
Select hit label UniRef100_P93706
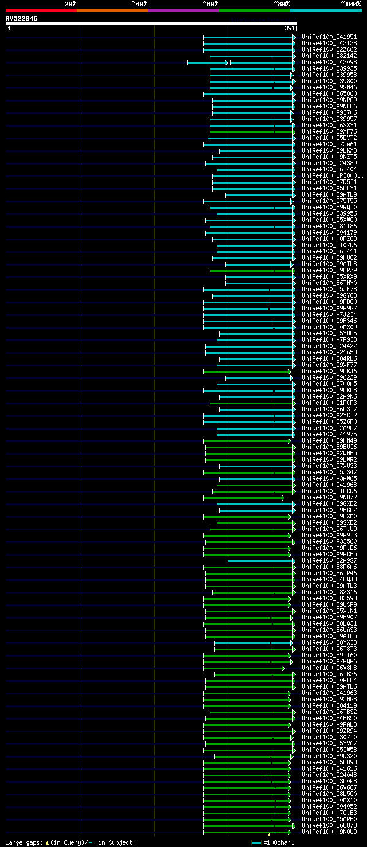coord(329,112)
